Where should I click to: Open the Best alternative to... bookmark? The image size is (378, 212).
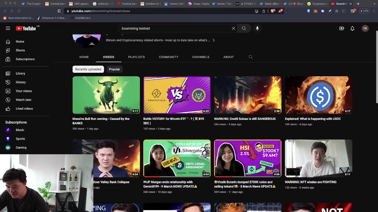18,18
